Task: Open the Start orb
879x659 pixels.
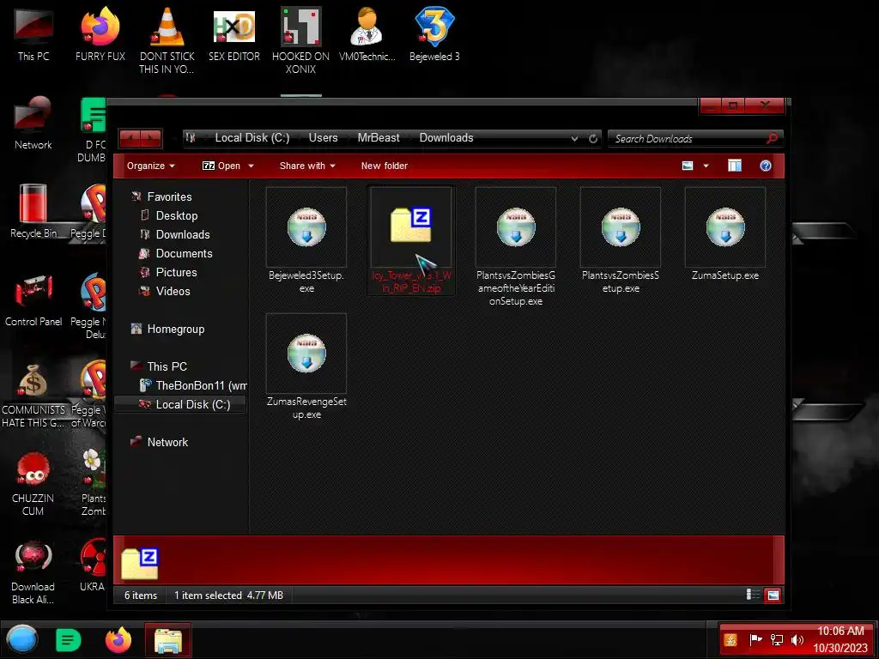Action: coord(22,640)
